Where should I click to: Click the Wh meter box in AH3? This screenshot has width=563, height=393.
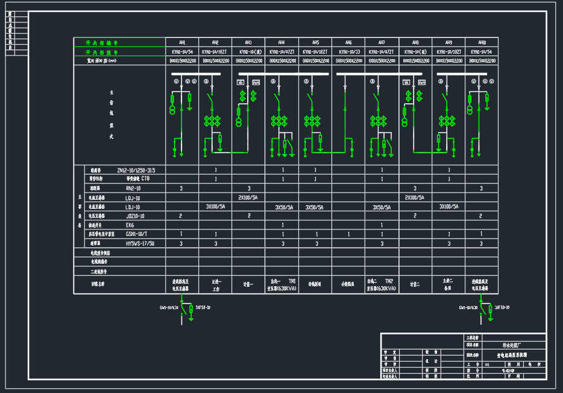256,81
